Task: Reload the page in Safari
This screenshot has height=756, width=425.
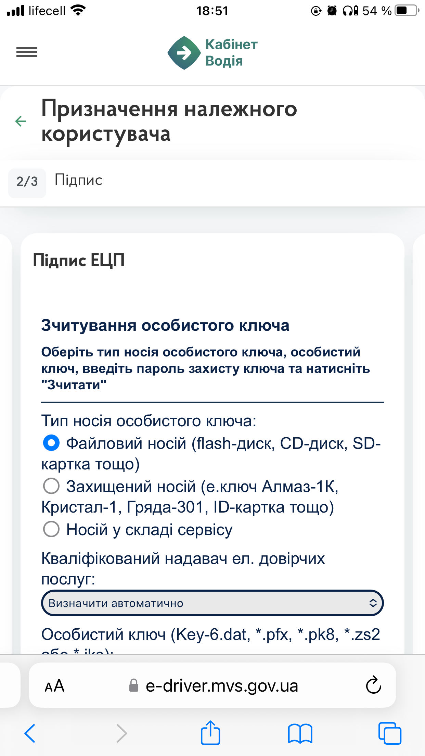Action: [373, 685]
